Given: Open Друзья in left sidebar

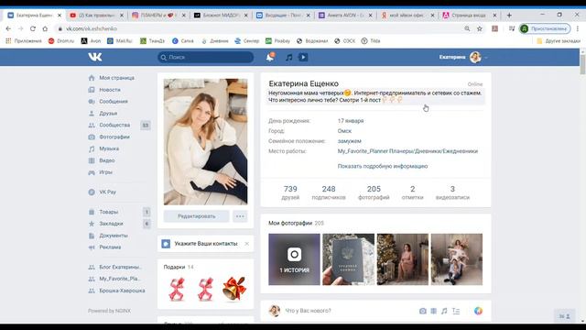Looking at the screenshot, I should tap(108, 114).
